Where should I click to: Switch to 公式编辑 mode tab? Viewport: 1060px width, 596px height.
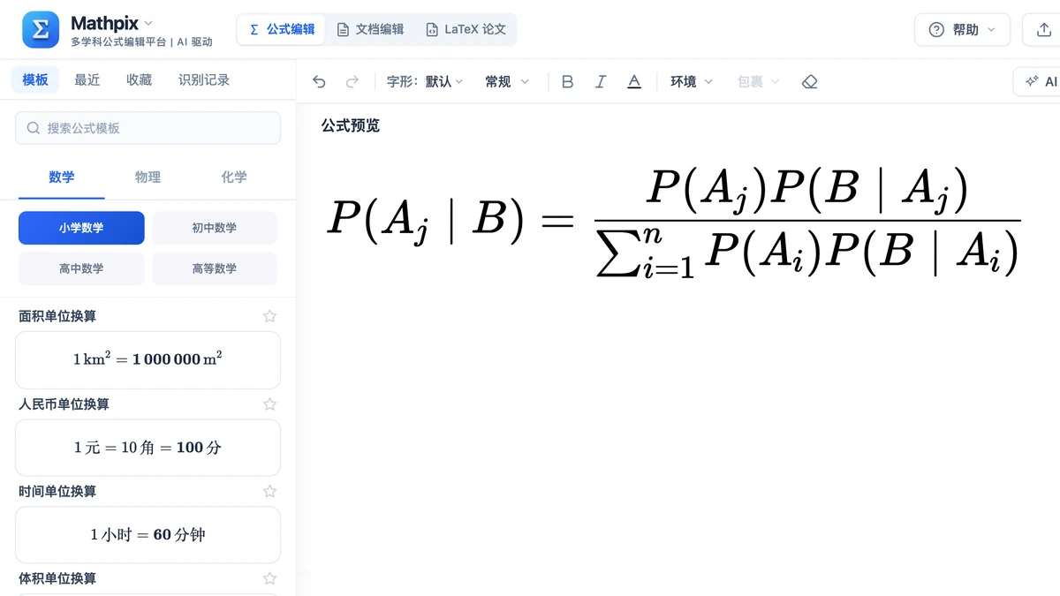282,29
